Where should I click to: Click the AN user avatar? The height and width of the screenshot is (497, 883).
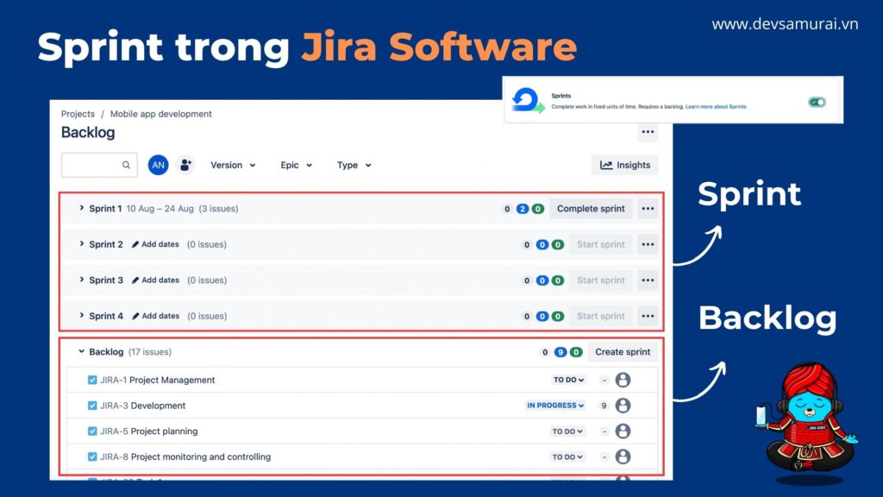pyautogui.click(x=158, y=165)
